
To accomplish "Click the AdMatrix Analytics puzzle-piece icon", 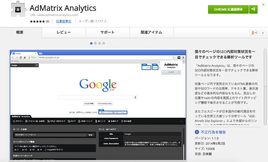I will click(18, 9).
